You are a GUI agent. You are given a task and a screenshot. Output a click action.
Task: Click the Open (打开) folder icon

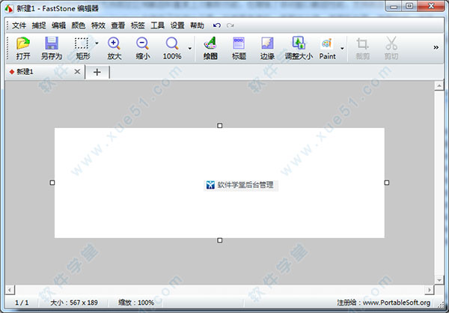[23, 44]
